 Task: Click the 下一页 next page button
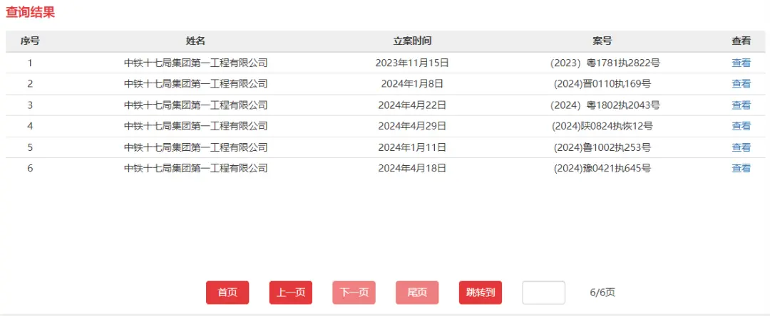tap(354, 293)
